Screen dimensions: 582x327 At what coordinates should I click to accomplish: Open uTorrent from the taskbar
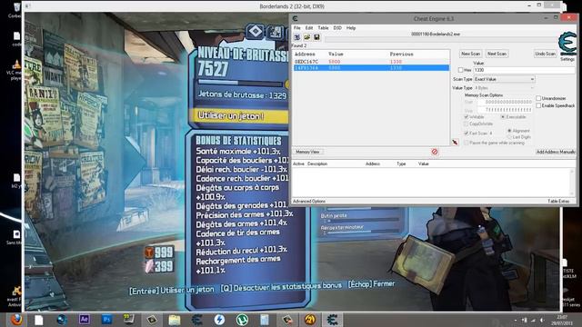tap(243, 320)
